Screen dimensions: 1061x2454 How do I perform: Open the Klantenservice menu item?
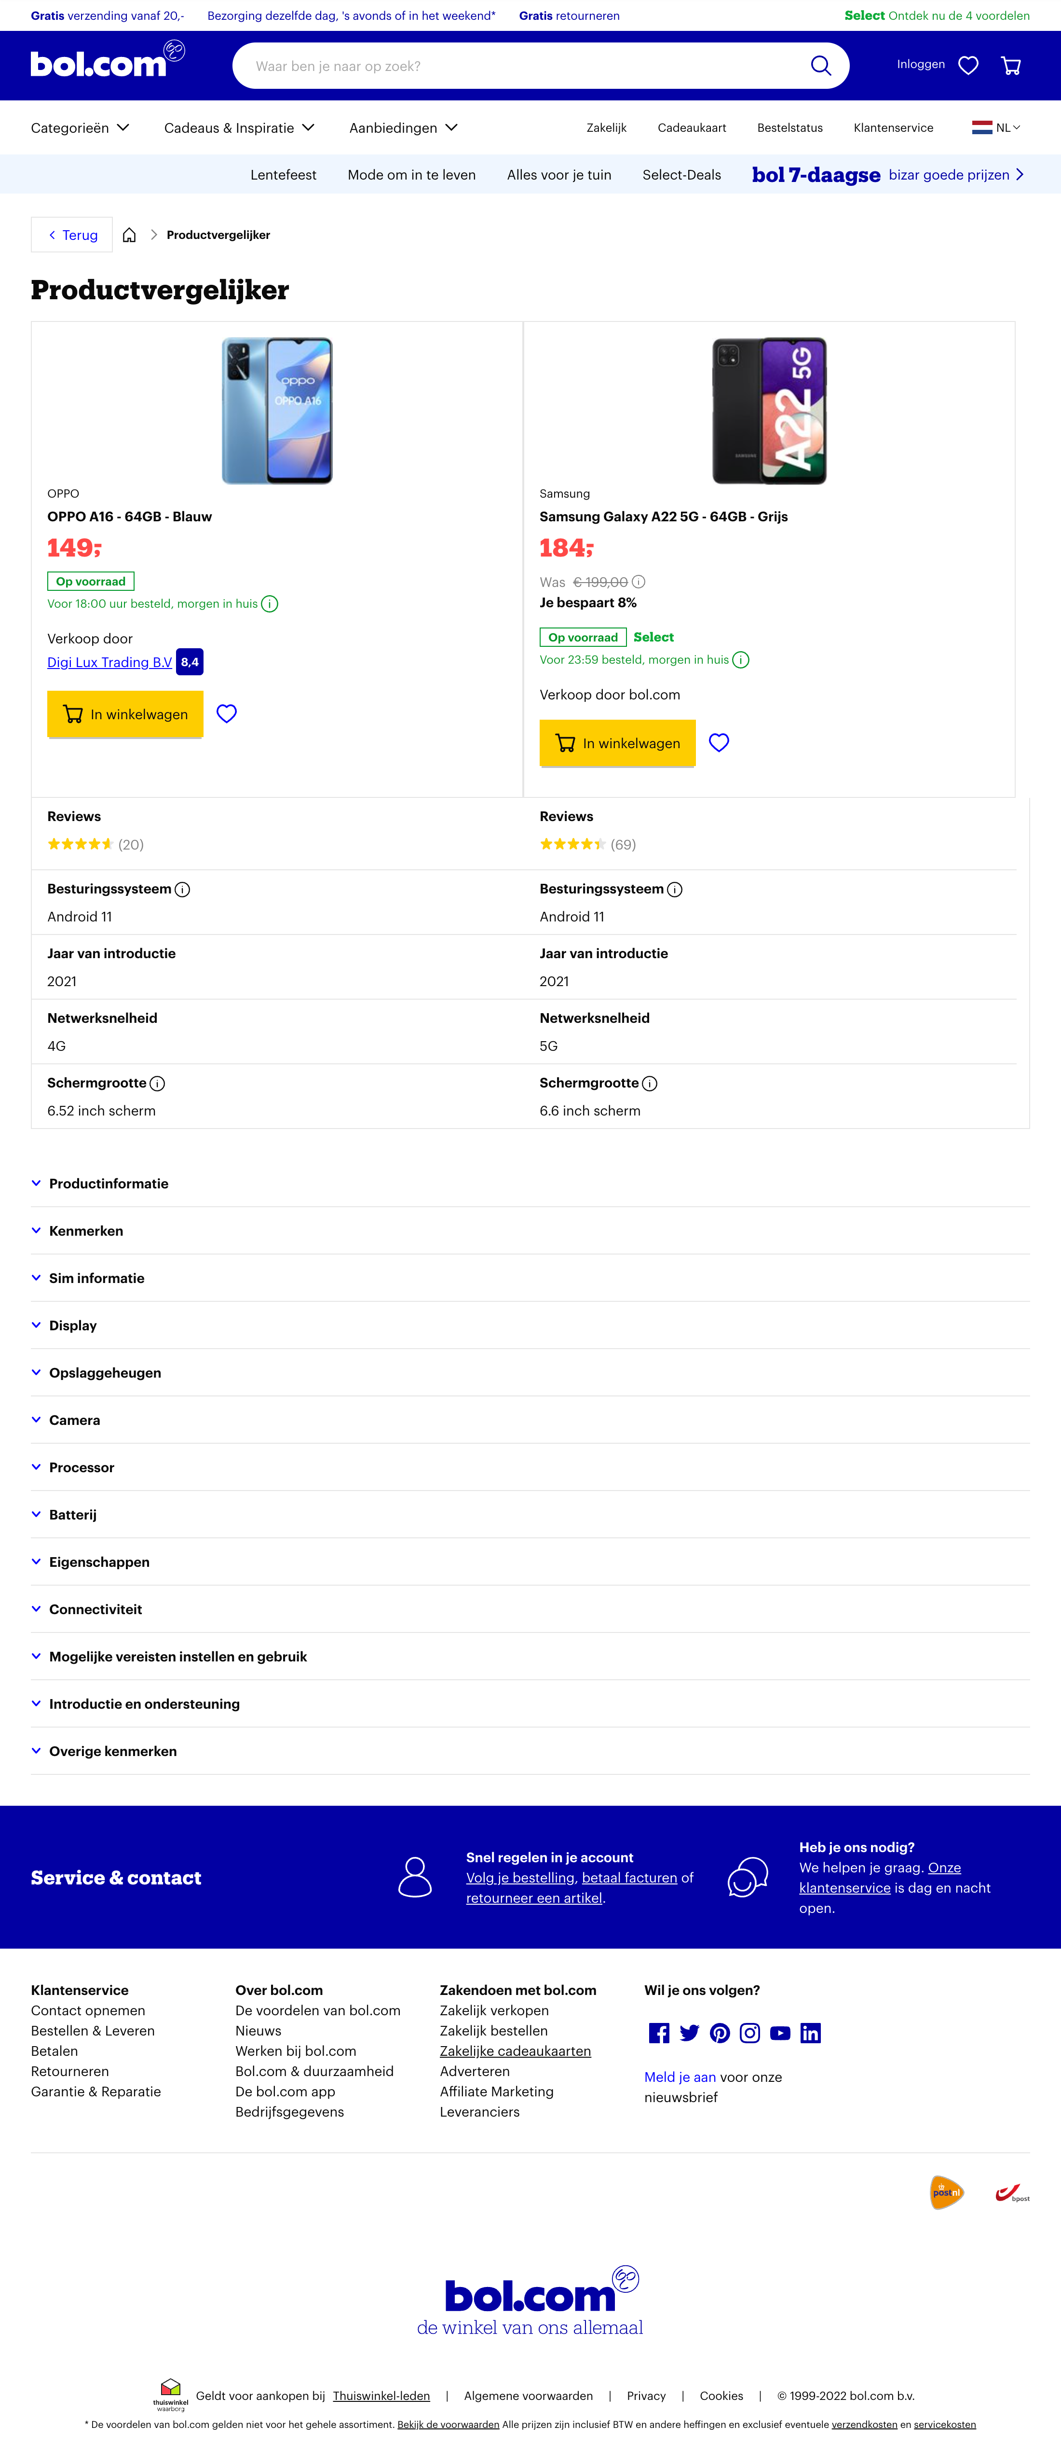tap(893, 127)
